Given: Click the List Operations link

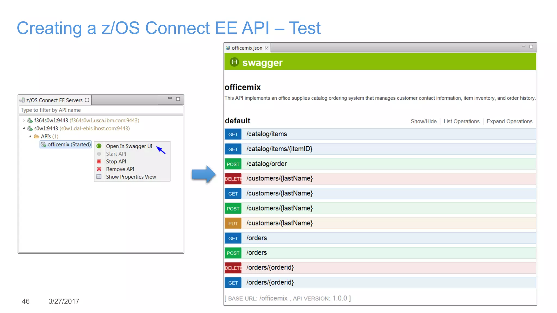Looking at the screenshot, I should (461, 121).
